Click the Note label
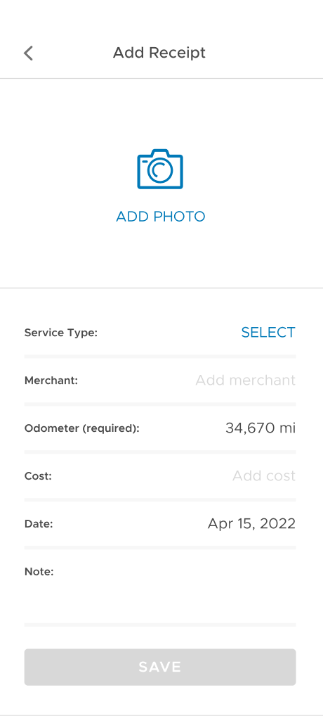This screenshot has width=323, height=716. pos(39,571)
